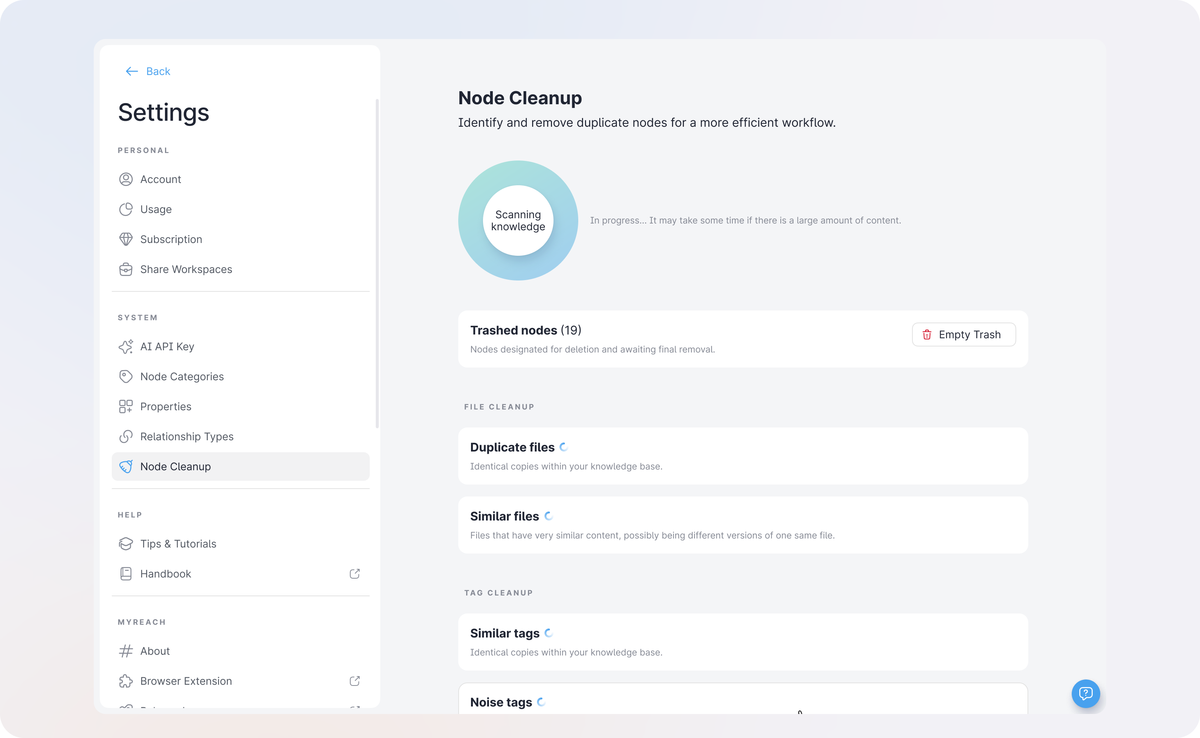Click the Similar tags loading spinner
The width and height of the screenshot is (1200, 738).
click(549, 633)
